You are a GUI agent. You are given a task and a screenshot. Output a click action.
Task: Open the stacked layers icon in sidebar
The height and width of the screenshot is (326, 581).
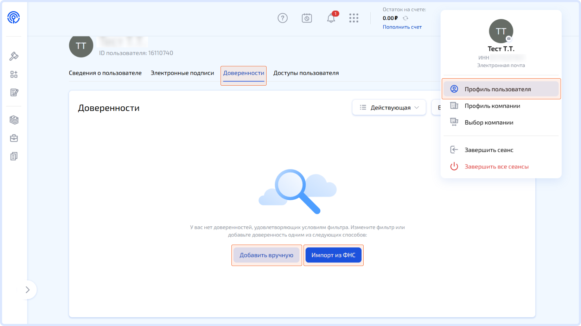click(x=14, y=120)
